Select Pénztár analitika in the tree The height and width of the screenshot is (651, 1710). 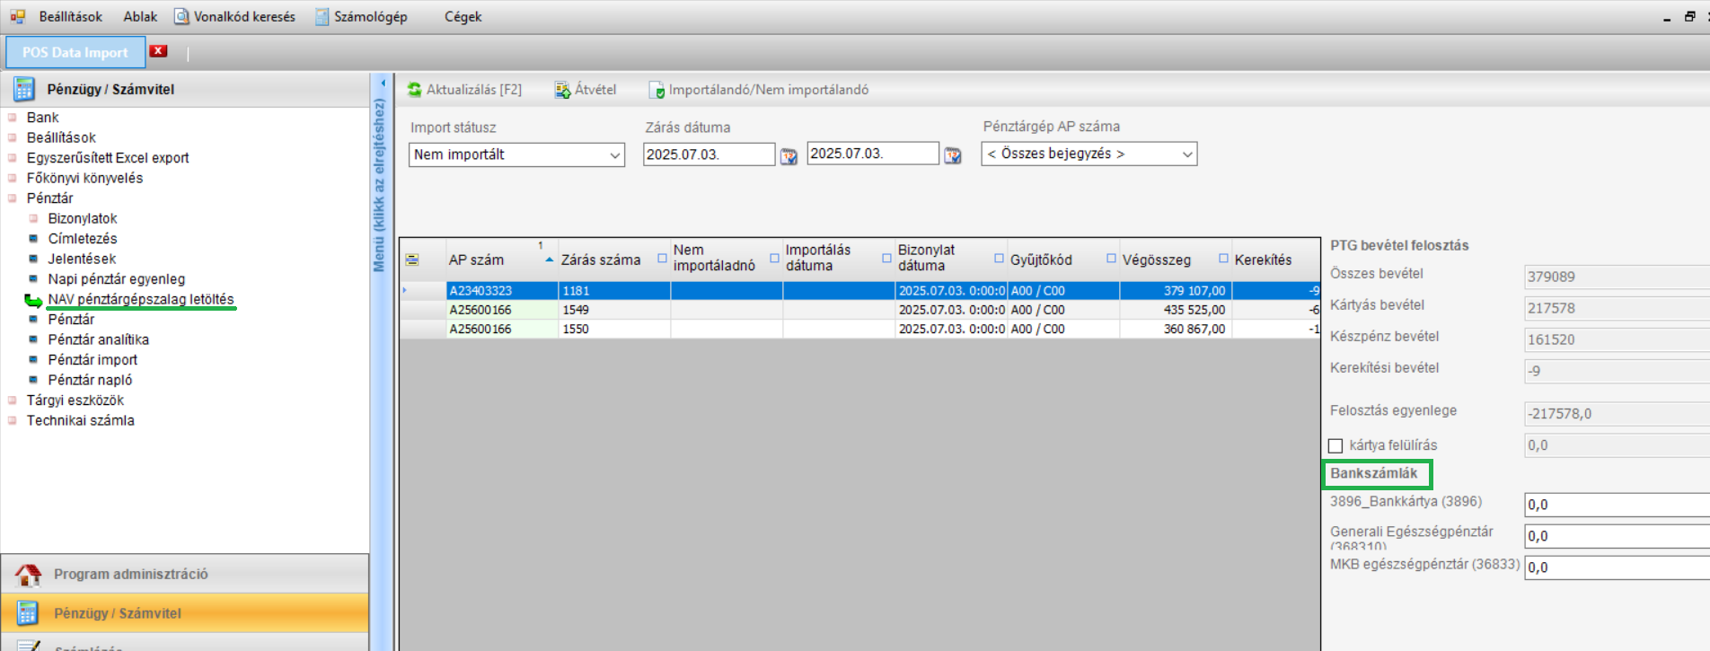tap(98, 339)
